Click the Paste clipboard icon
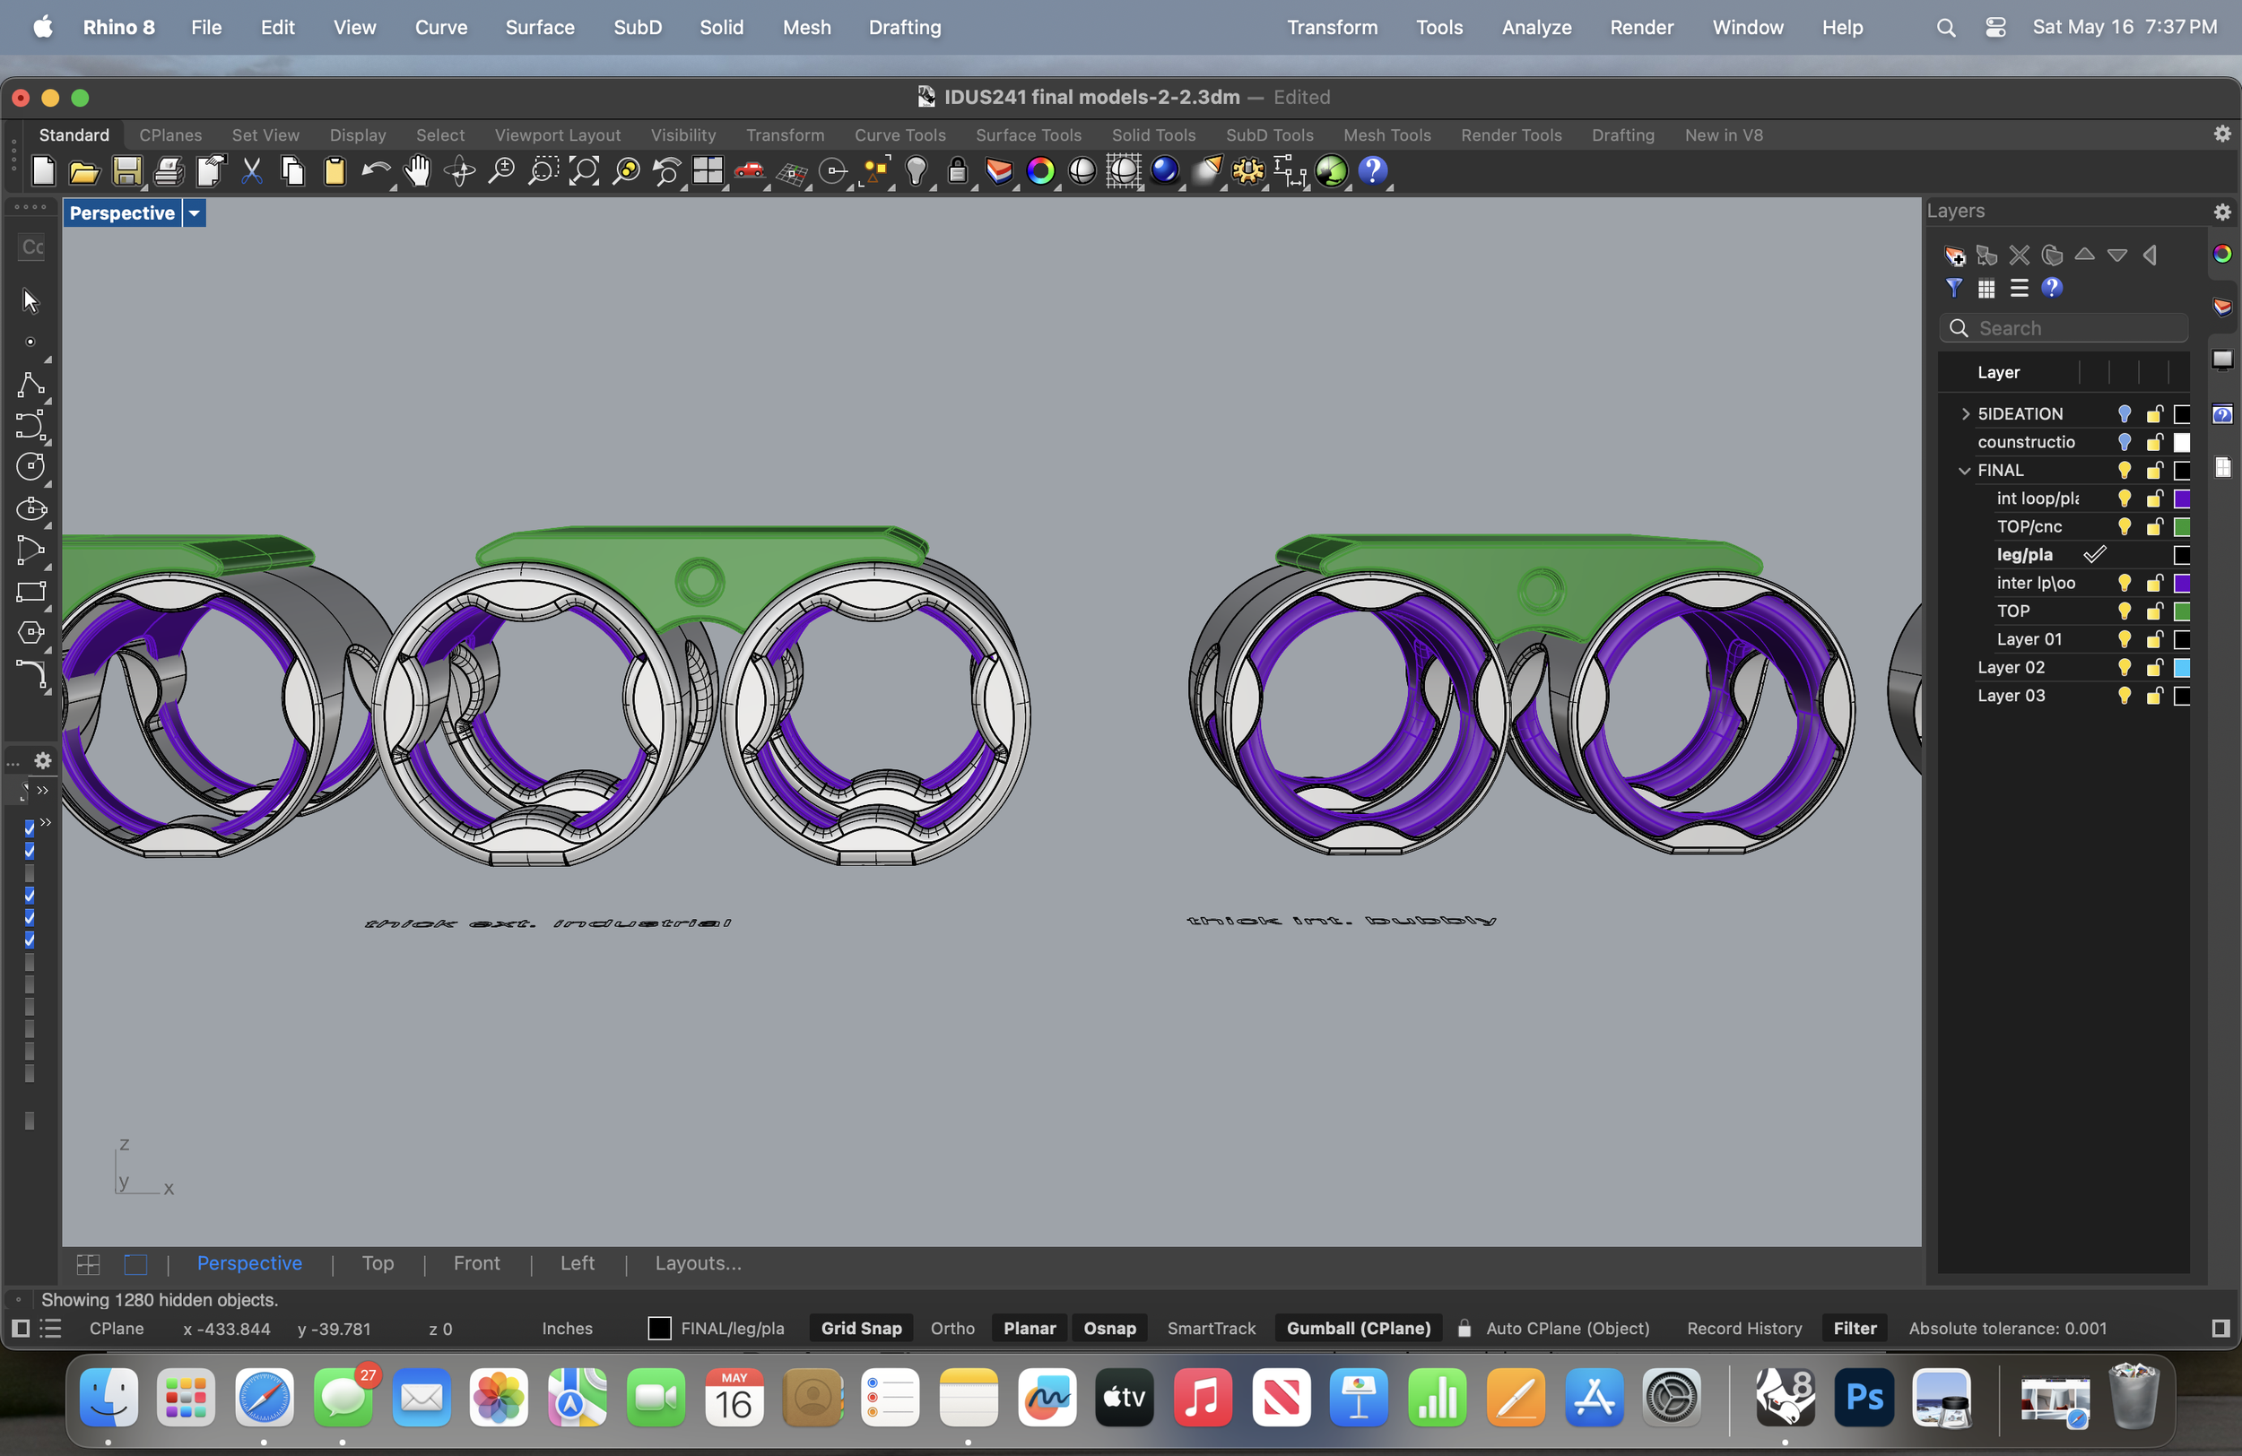 click(x=335, y=171)
